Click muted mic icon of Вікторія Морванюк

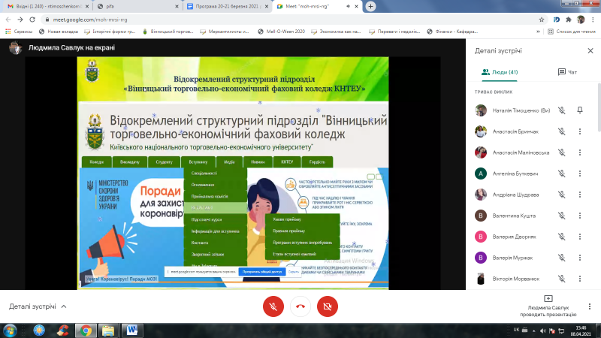561,279
